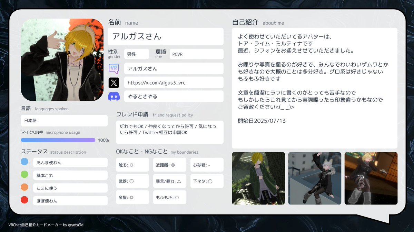
Task: Open the language selector showing 日本語
Action: pos(64,121)
